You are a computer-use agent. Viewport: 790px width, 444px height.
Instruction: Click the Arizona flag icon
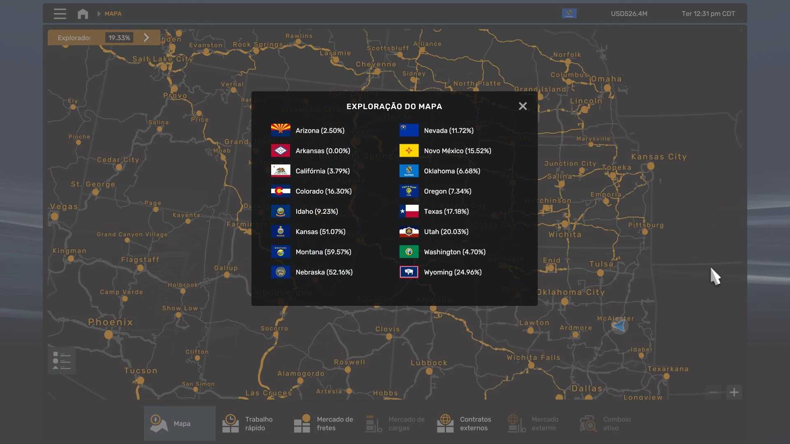281,130
